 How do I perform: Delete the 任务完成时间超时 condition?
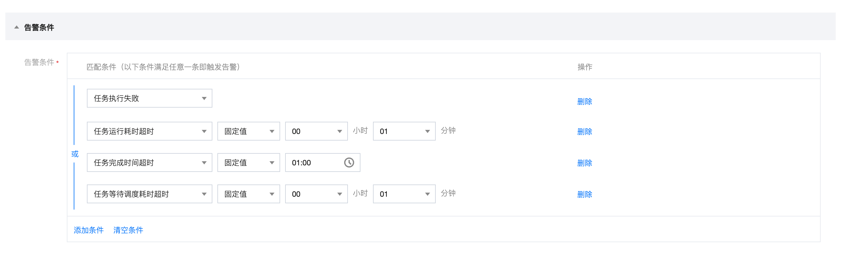tap(584, 163)
